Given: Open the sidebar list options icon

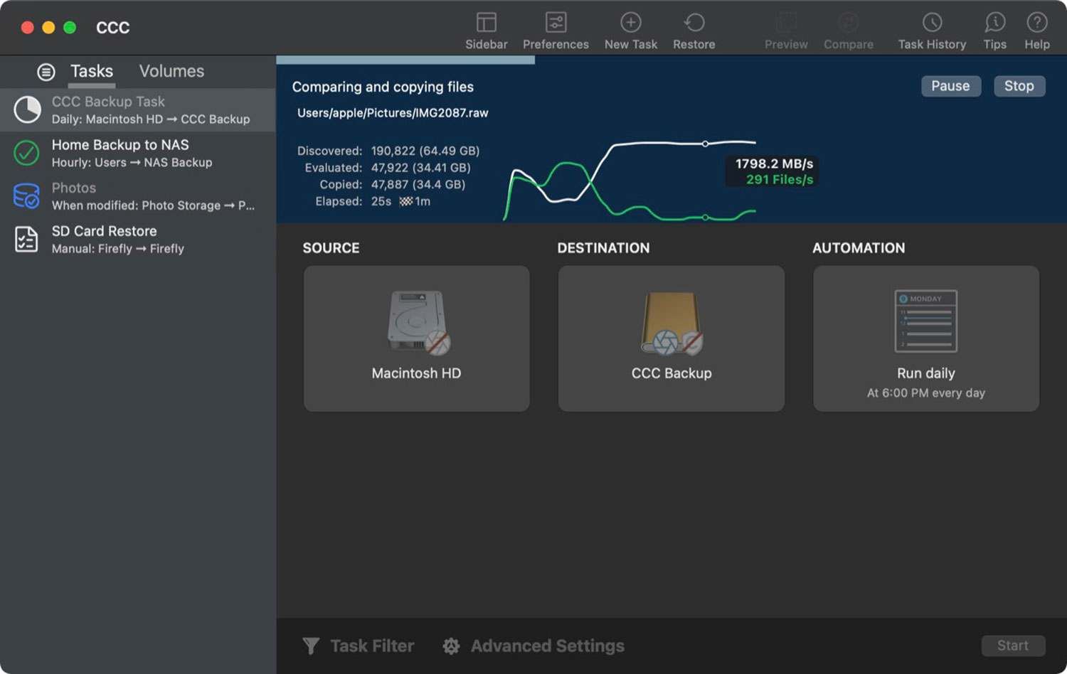Looking at the screenshot, I should [x=46, y=72].
